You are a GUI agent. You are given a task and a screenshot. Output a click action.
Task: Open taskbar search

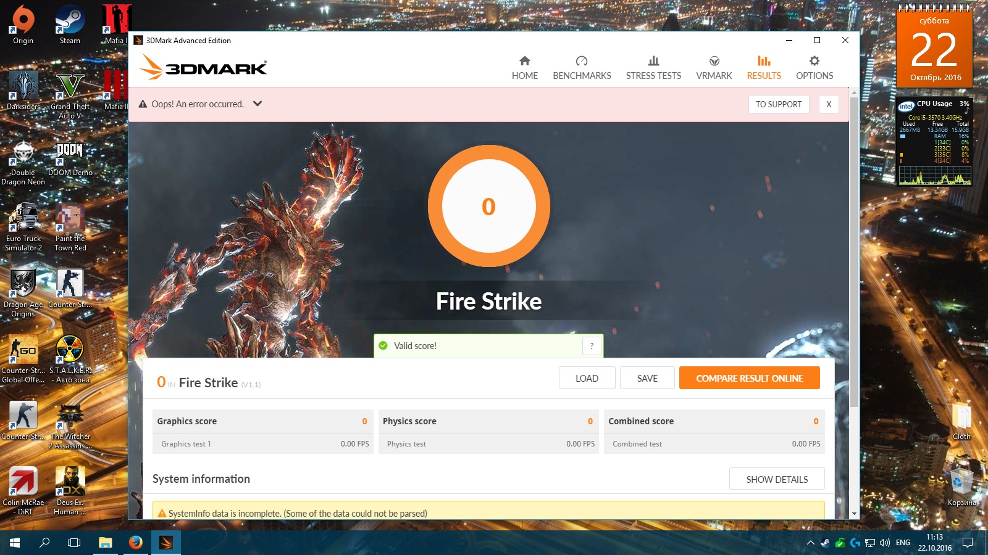pyautogui.click(x=44, y=543)
